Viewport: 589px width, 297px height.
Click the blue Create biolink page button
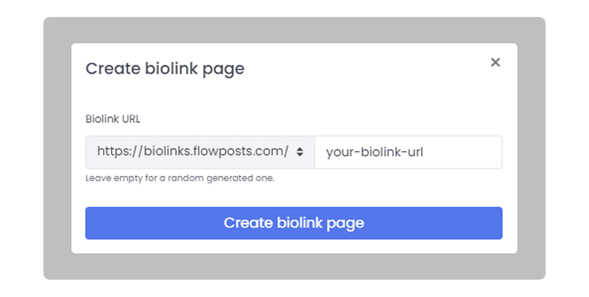pyautogui.click(x=294, y=223)
